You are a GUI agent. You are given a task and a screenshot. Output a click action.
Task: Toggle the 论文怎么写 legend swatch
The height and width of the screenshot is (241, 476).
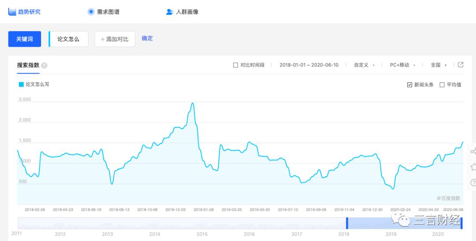pyautogui.click(x=21, y=85)
